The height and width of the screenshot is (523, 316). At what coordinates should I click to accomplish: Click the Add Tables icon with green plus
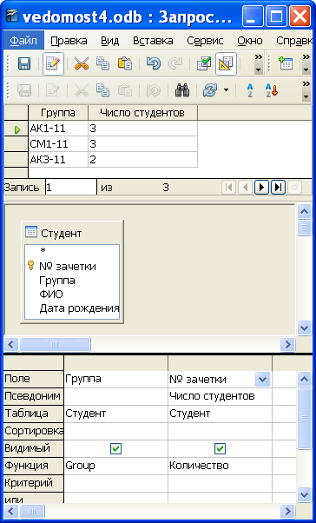[x=286, y=63]
